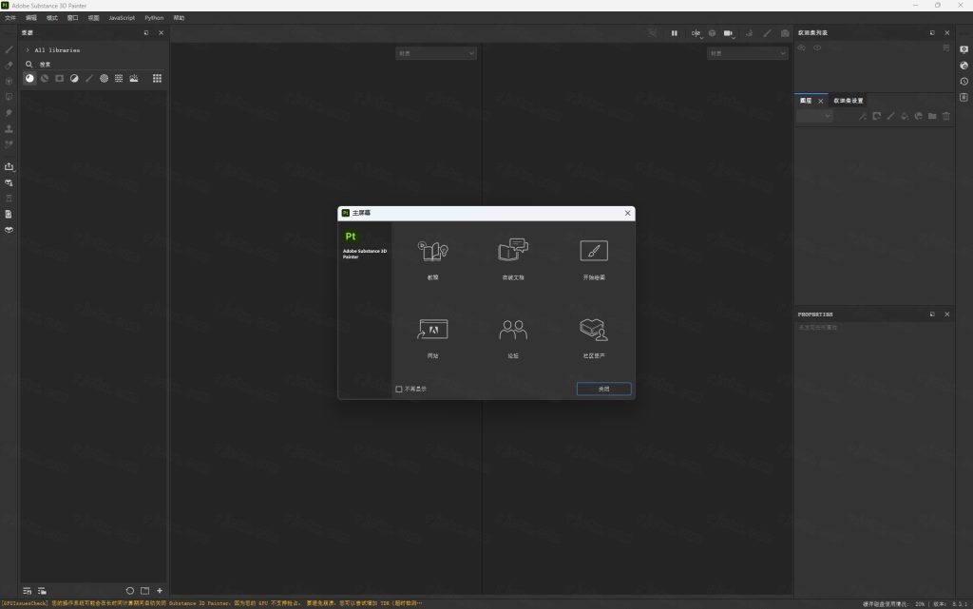Open the 编辑 edit menu
973x609 pixels.
coord(31,18)
